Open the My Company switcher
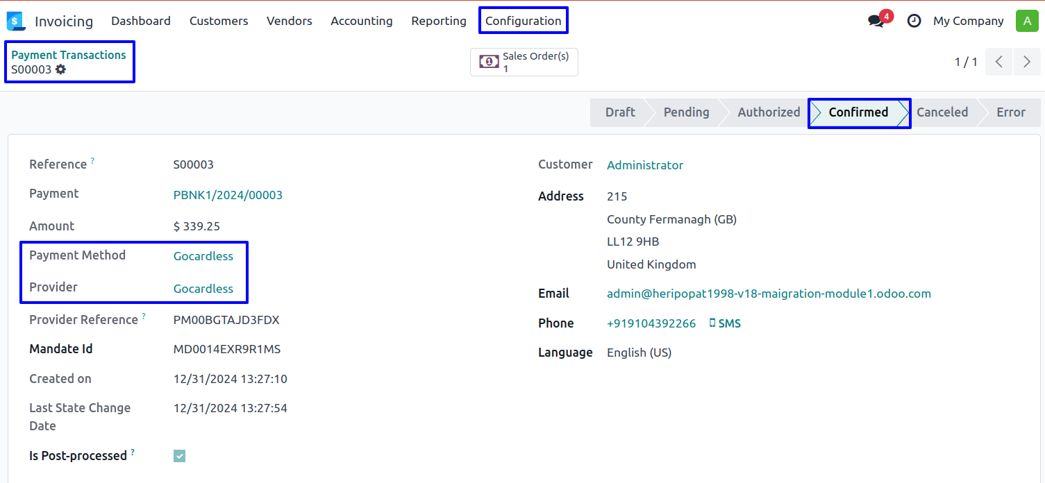Image resolution: width=1045 pixels, height=483 pixels. [968, 21]
